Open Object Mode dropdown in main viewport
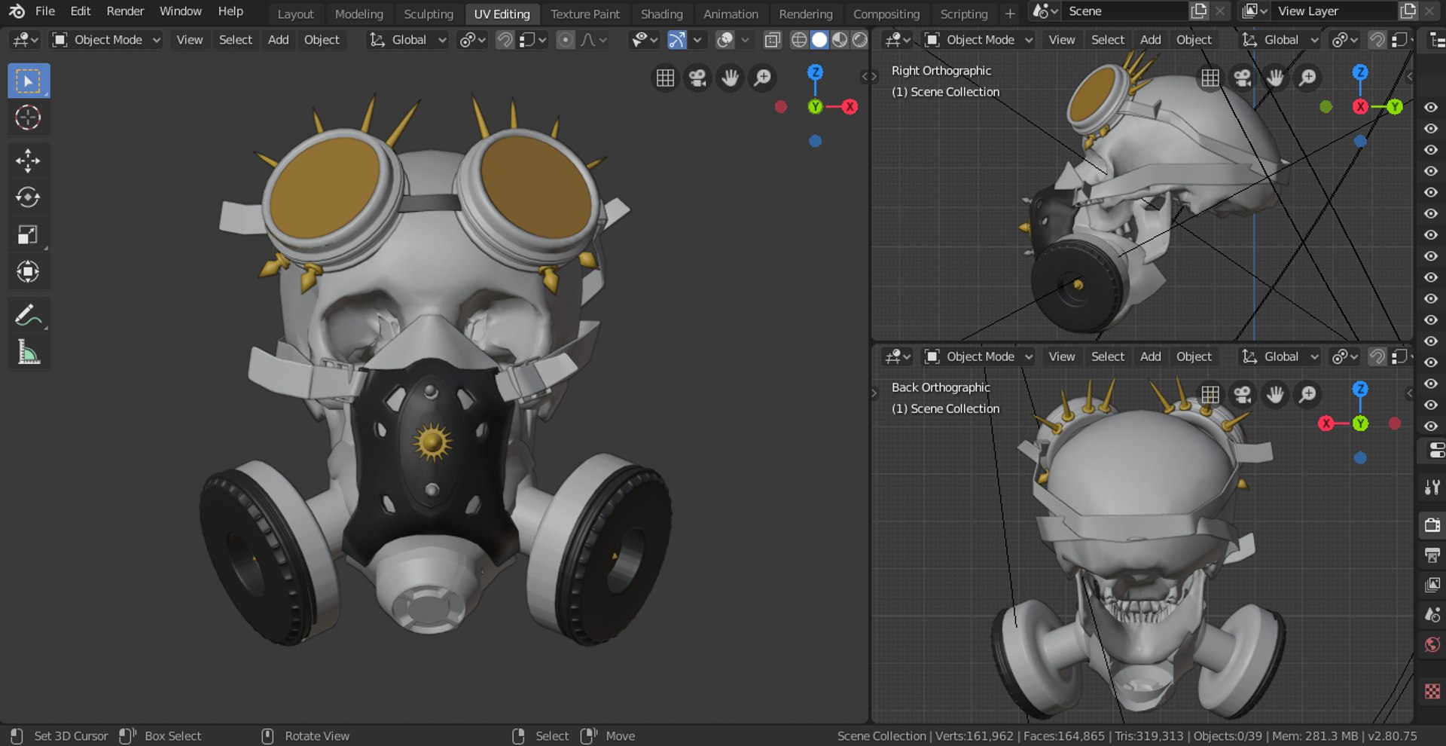The image size is (1446, 746). [x=106, y=40]
